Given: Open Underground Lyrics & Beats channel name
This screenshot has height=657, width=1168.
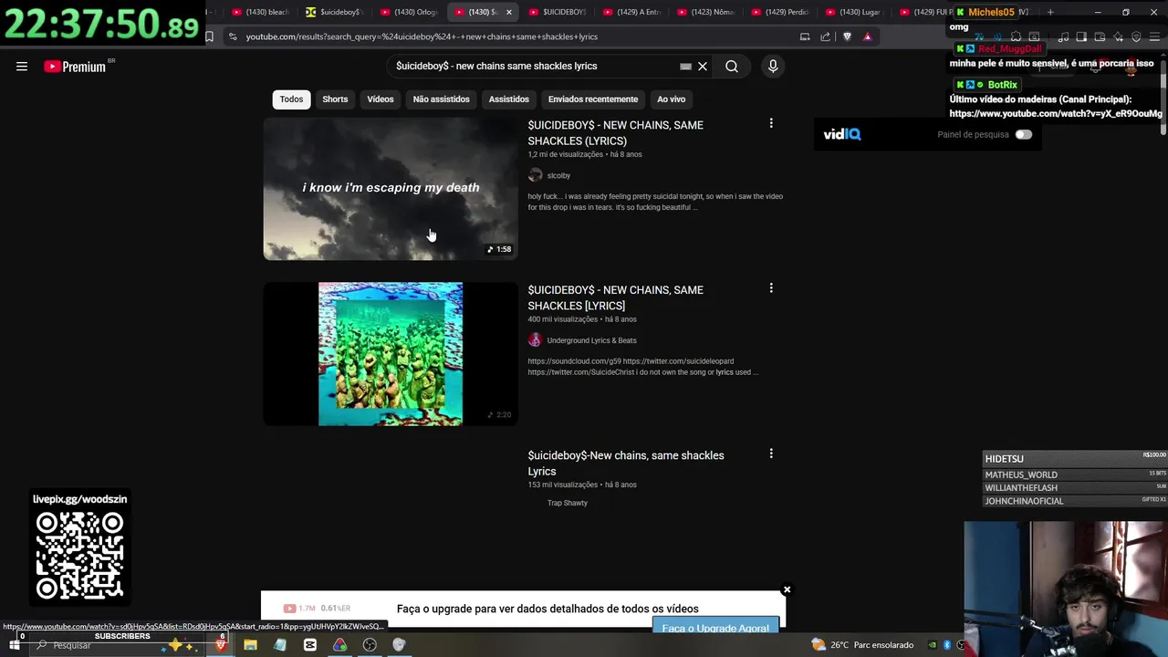Looking at the screenshot, I should pos(591,340).
